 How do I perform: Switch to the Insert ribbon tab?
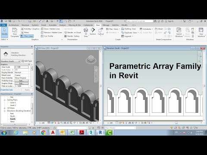pos(44,25)
